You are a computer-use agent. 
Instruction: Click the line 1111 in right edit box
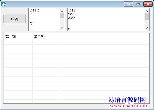coord(72,10)
